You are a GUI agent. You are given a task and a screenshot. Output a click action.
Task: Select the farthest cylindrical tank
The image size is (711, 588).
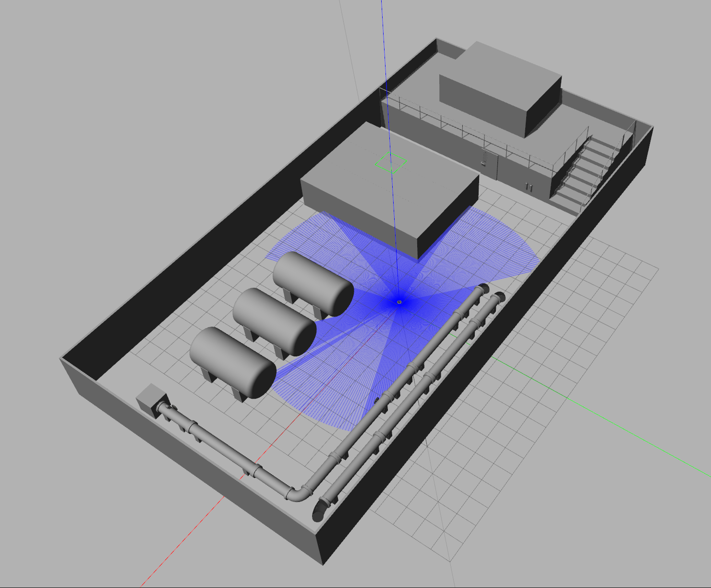[x=313, y=284]
